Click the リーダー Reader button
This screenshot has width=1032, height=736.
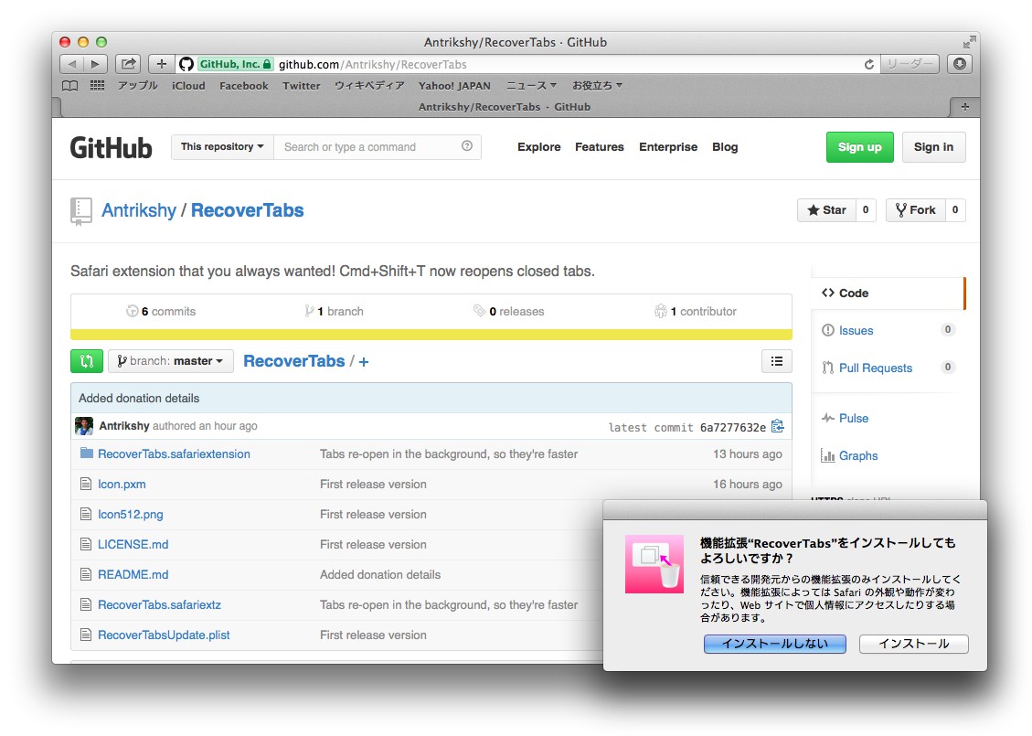click(x=910, y=64)
